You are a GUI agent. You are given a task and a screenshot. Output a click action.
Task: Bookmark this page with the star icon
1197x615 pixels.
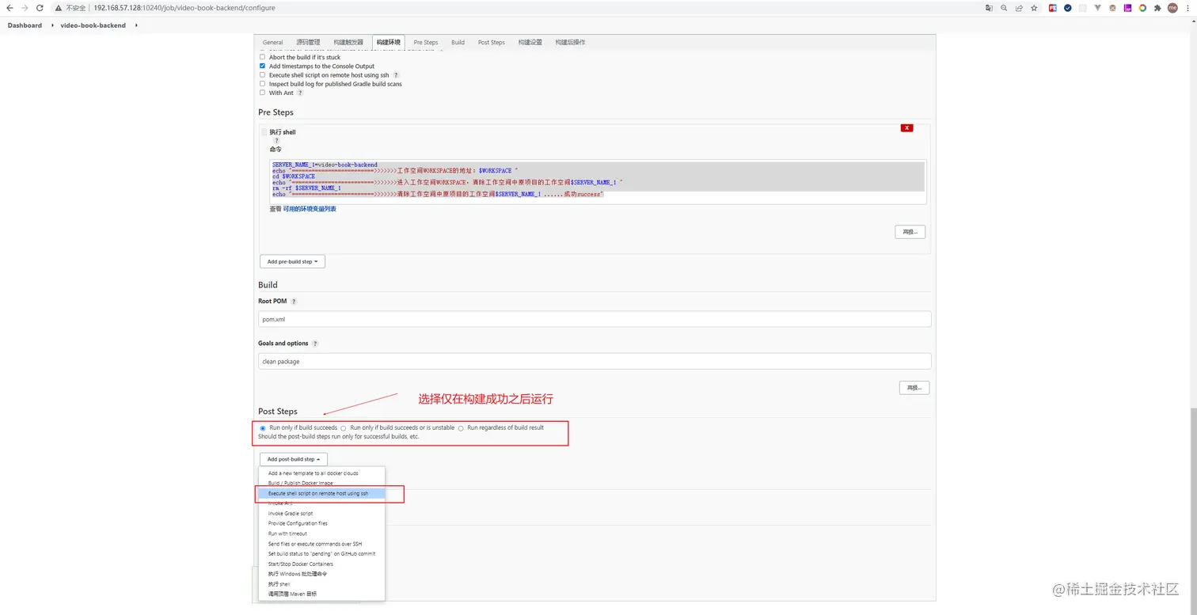click(x=1034, y=8)
